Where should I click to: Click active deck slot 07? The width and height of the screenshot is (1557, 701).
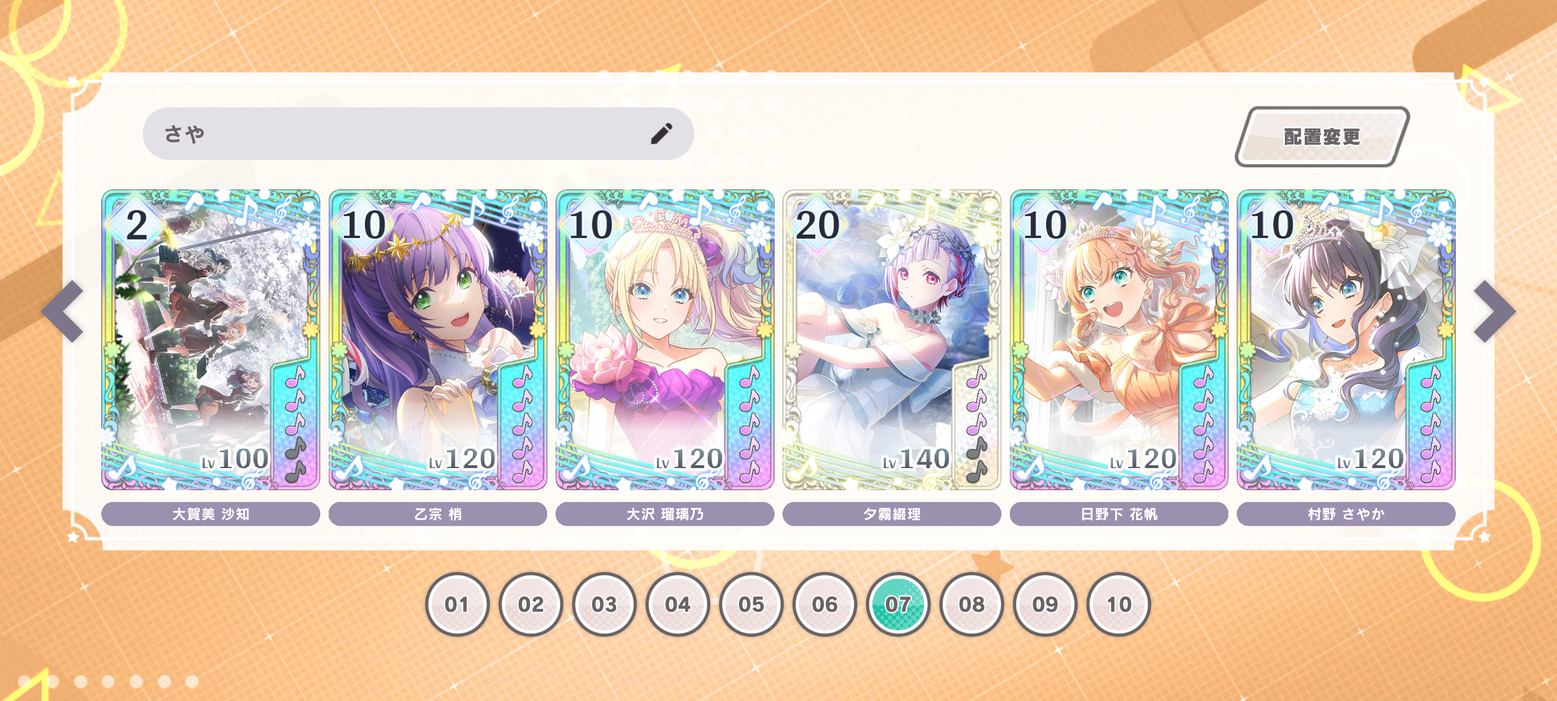(x=898, y=604)
